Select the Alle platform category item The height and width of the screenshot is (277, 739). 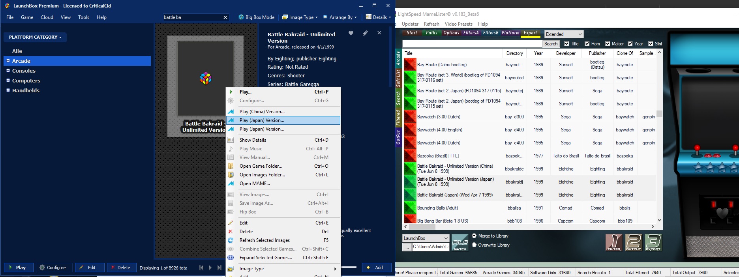17,51
